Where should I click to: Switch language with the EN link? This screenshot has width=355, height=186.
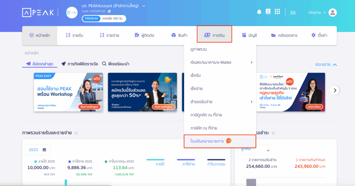point(293,12)
